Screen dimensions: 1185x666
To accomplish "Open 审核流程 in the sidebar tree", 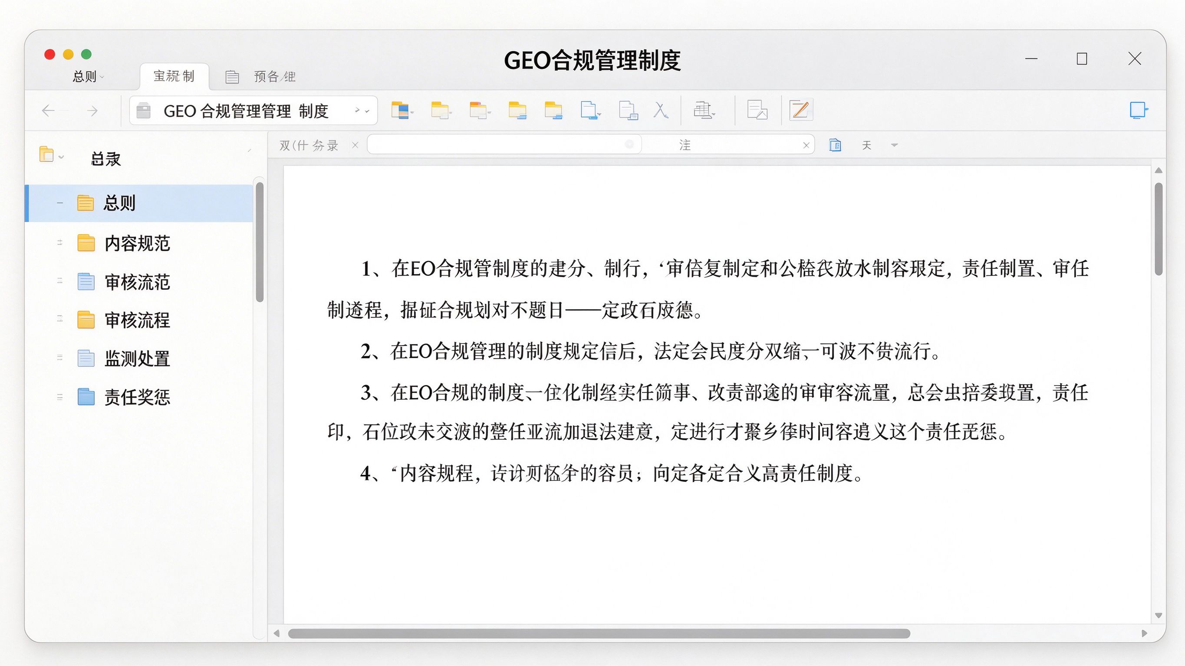I will click(x=138, y=320).
